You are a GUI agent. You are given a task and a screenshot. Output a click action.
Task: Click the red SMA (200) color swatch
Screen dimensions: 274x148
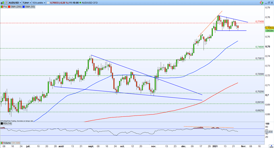coord(9,7)
